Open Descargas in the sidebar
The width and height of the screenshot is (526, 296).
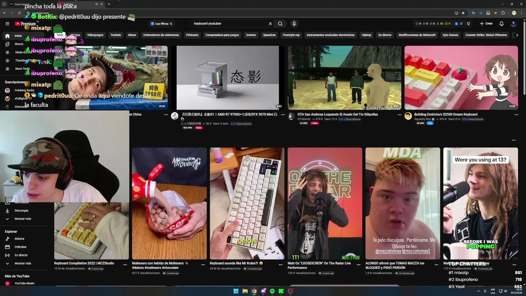click(21, 210)
